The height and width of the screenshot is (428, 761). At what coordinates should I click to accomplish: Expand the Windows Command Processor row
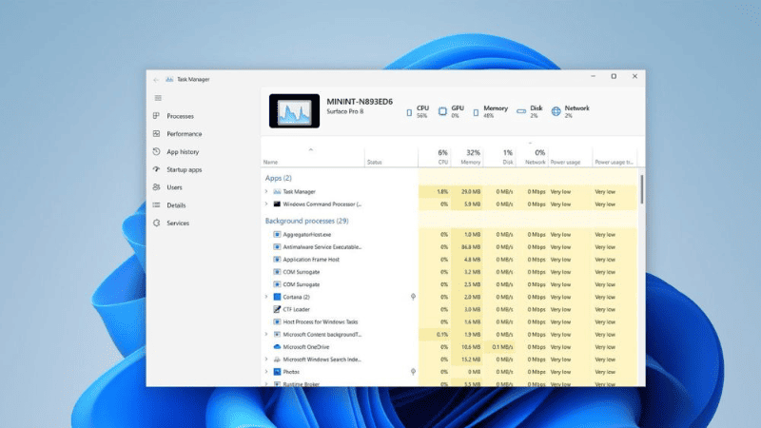266,204
